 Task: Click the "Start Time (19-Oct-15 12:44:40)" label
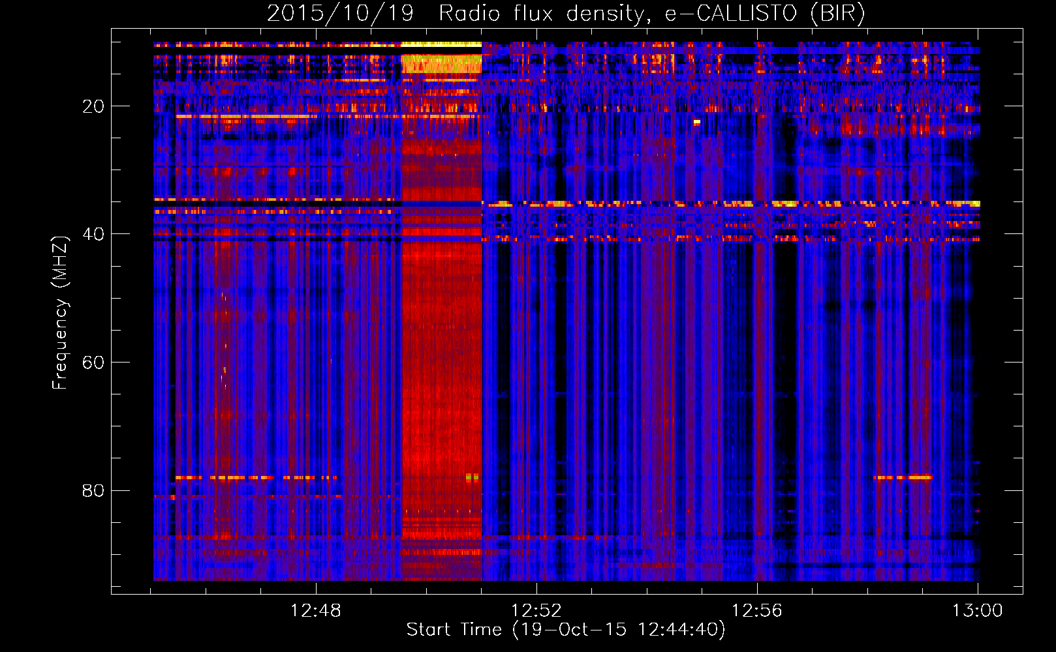point(566,630)
